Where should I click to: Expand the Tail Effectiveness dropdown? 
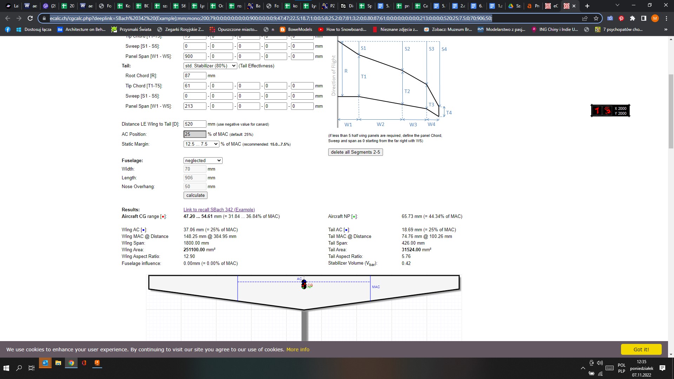click(x=210, y=66)
